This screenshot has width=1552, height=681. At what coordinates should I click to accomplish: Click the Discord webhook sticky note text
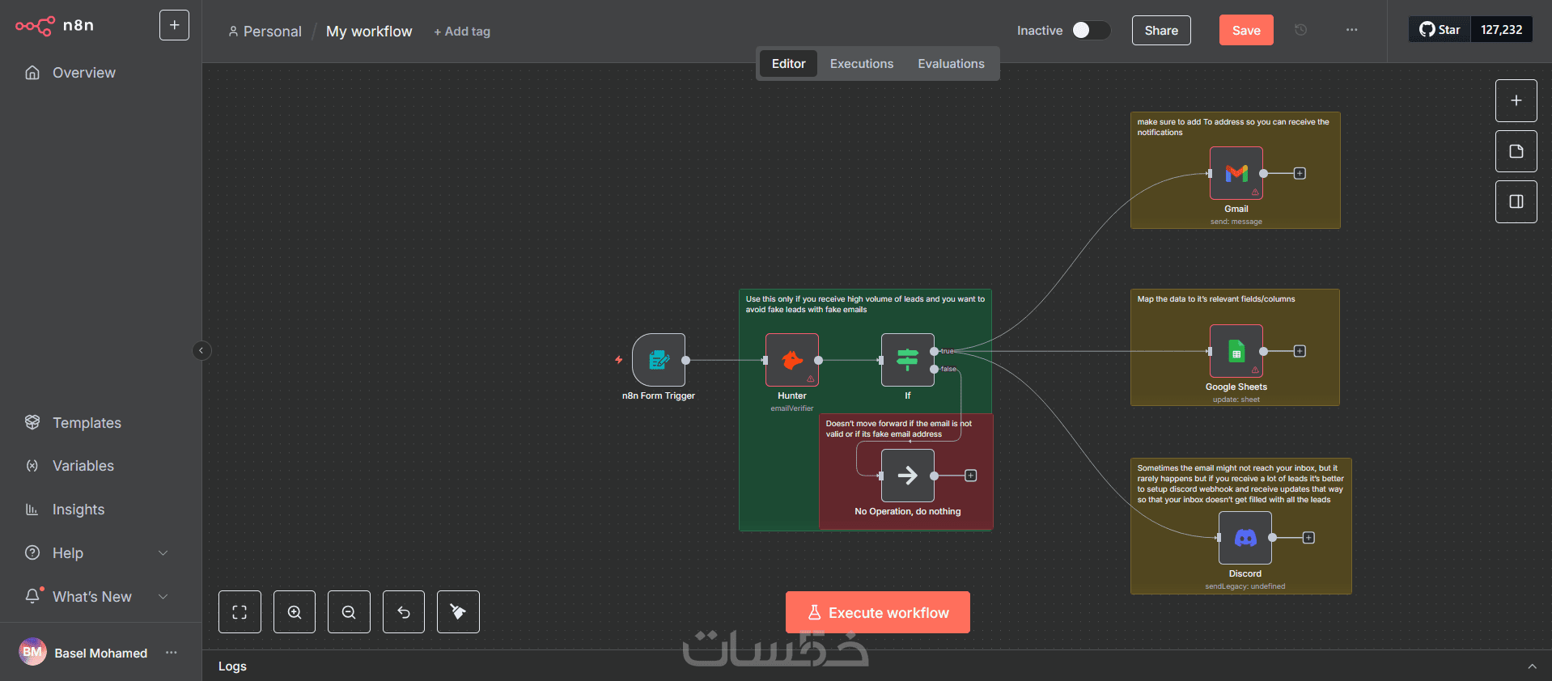point(1240,484)
